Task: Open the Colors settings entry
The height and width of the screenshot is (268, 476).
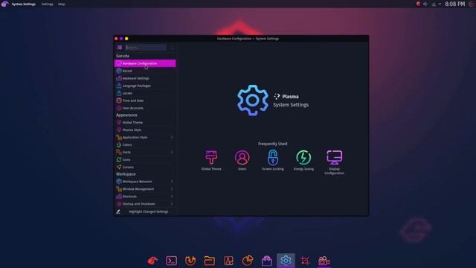Action: pos(145,144)
